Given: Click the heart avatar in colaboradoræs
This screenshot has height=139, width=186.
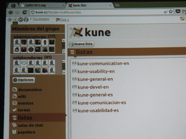Looking at the screenshot, I should coord(24,63).
